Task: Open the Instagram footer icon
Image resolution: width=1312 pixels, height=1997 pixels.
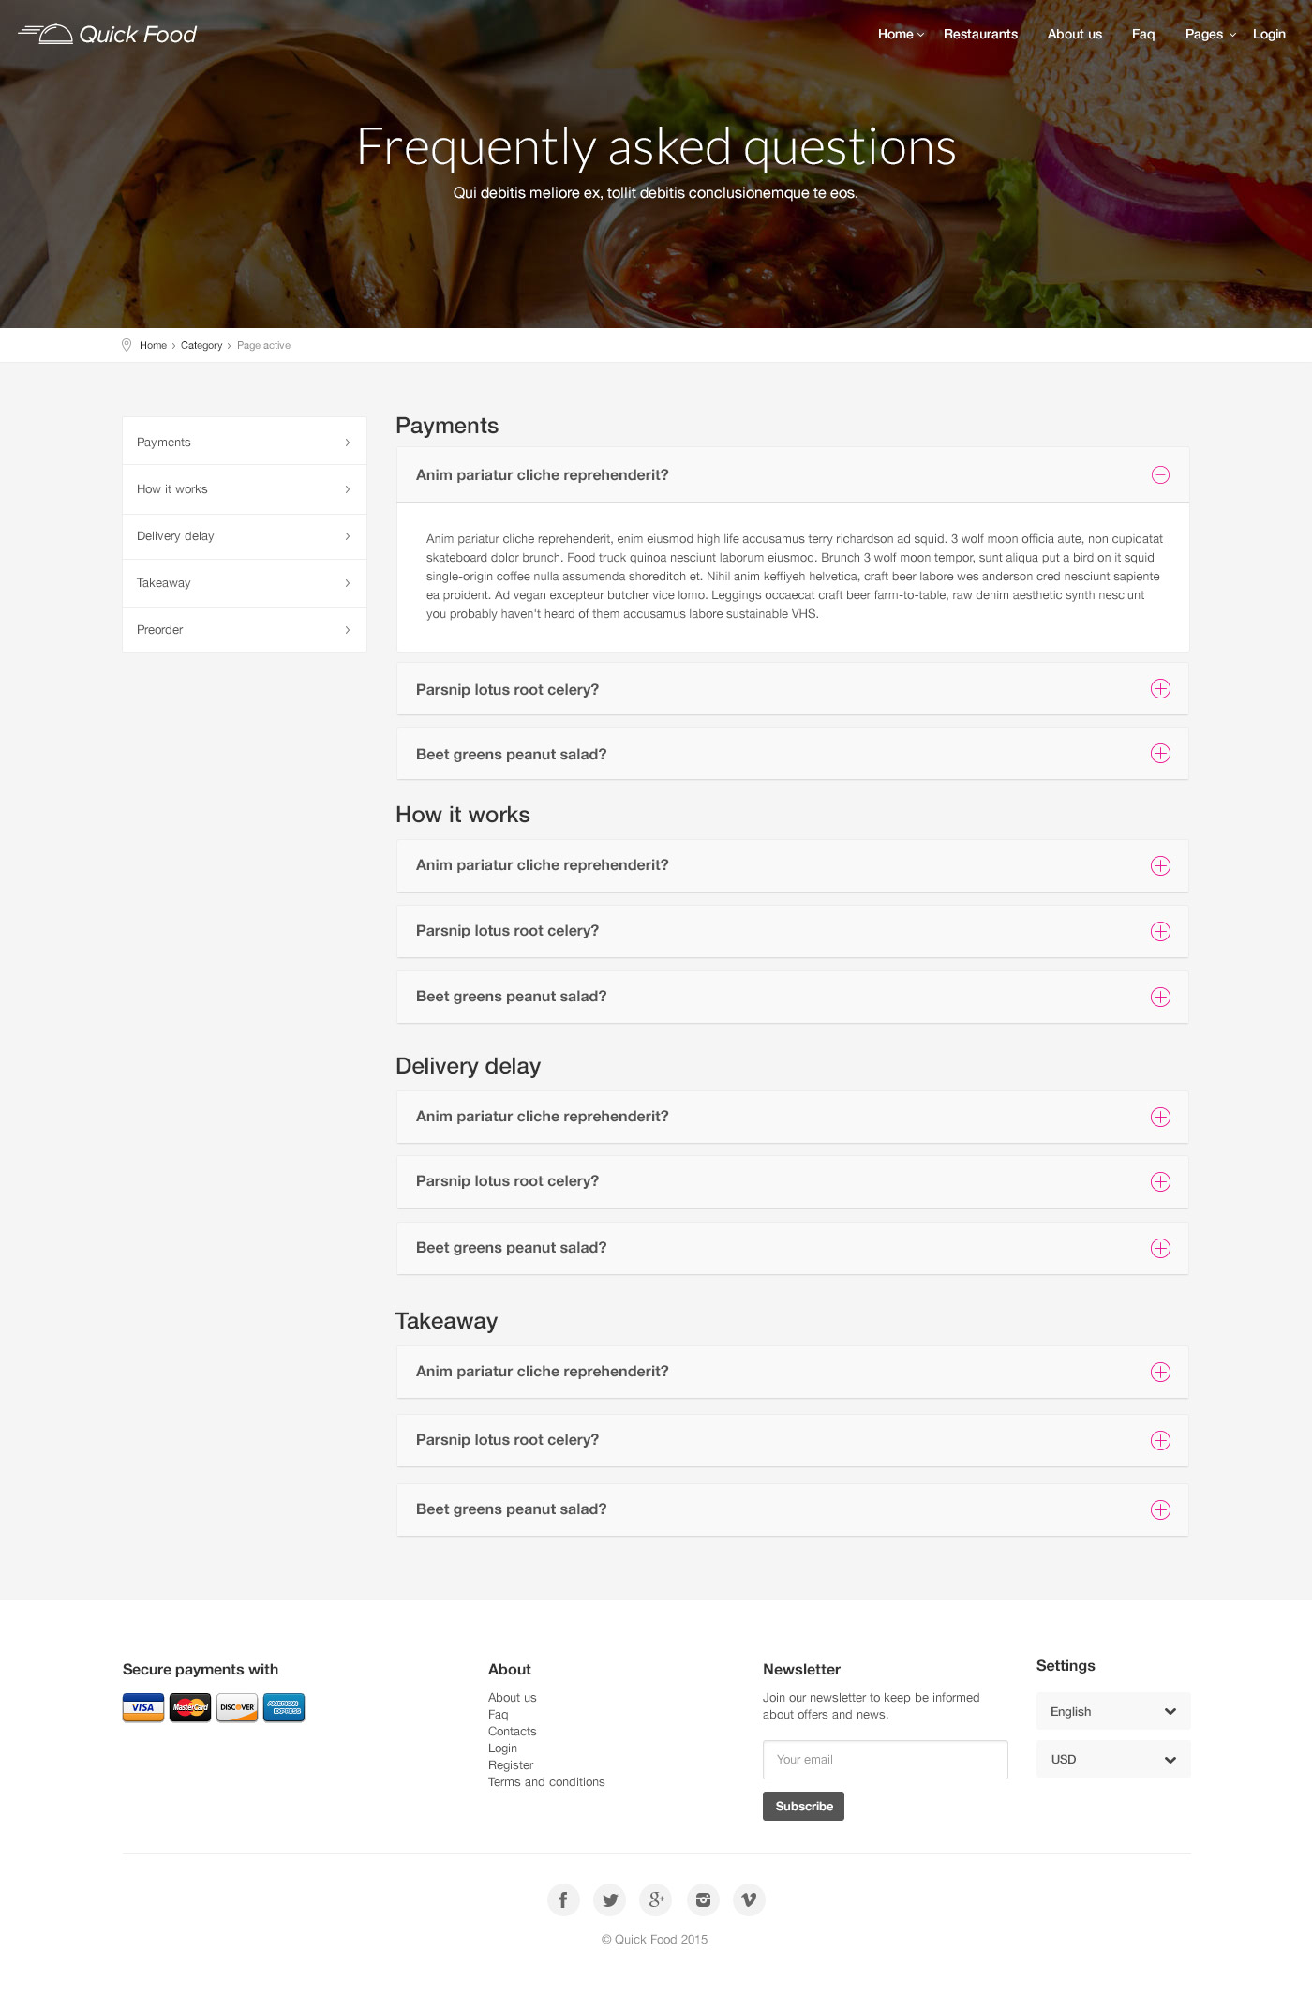Action: [x=703, y=1899]
